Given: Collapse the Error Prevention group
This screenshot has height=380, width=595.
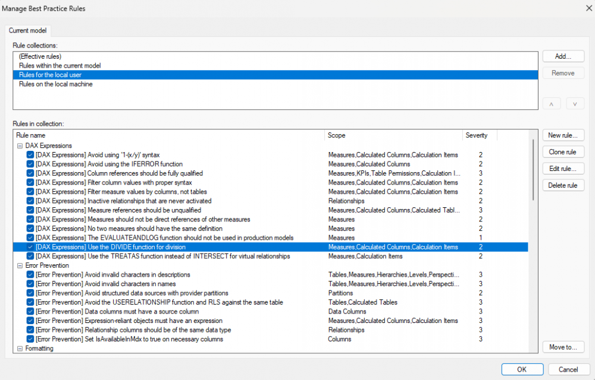Looking at the screenshot, I should [20, 265].
